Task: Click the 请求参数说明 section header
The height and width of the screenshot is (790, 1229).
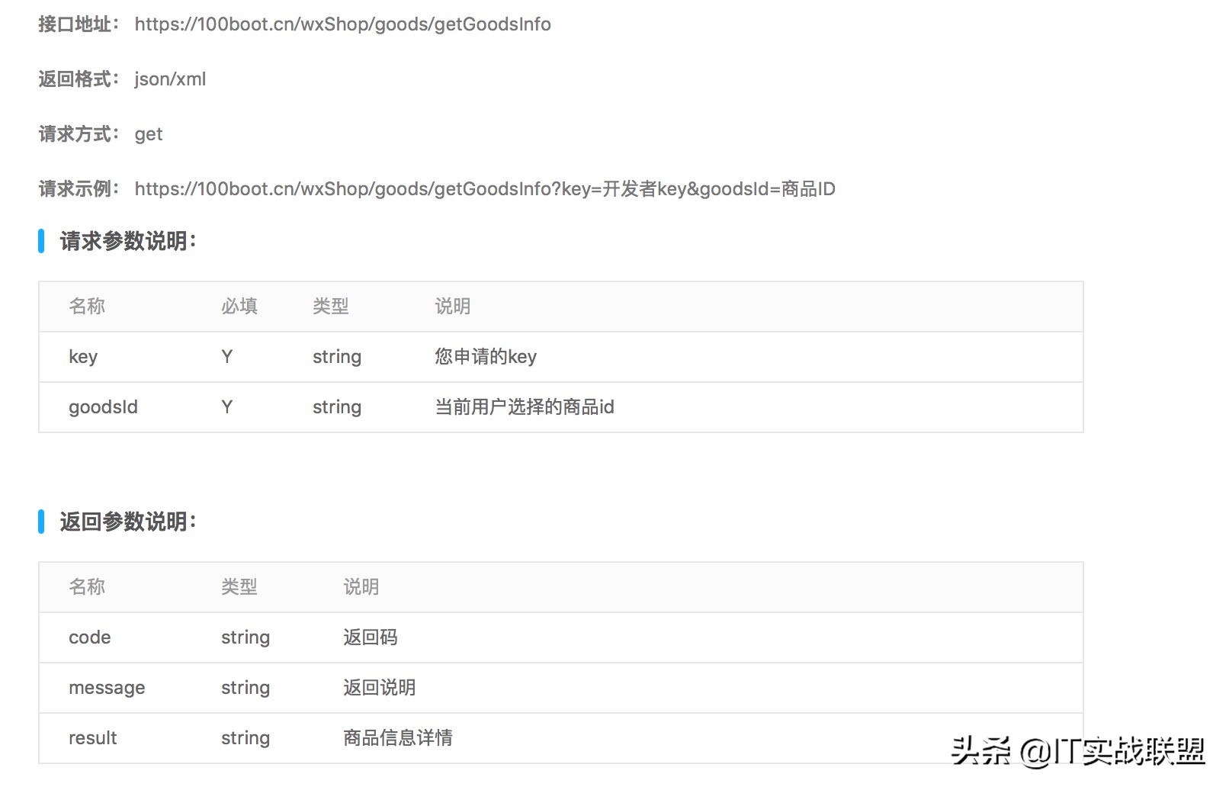Action: point(127,241)
